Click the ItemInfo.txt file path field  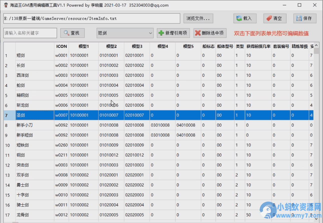92,18
